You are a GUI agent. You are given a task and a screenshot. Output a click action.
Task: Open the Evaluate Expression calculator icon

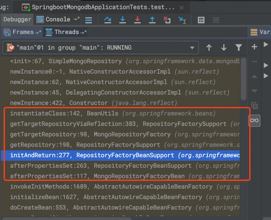click(201, 20)
